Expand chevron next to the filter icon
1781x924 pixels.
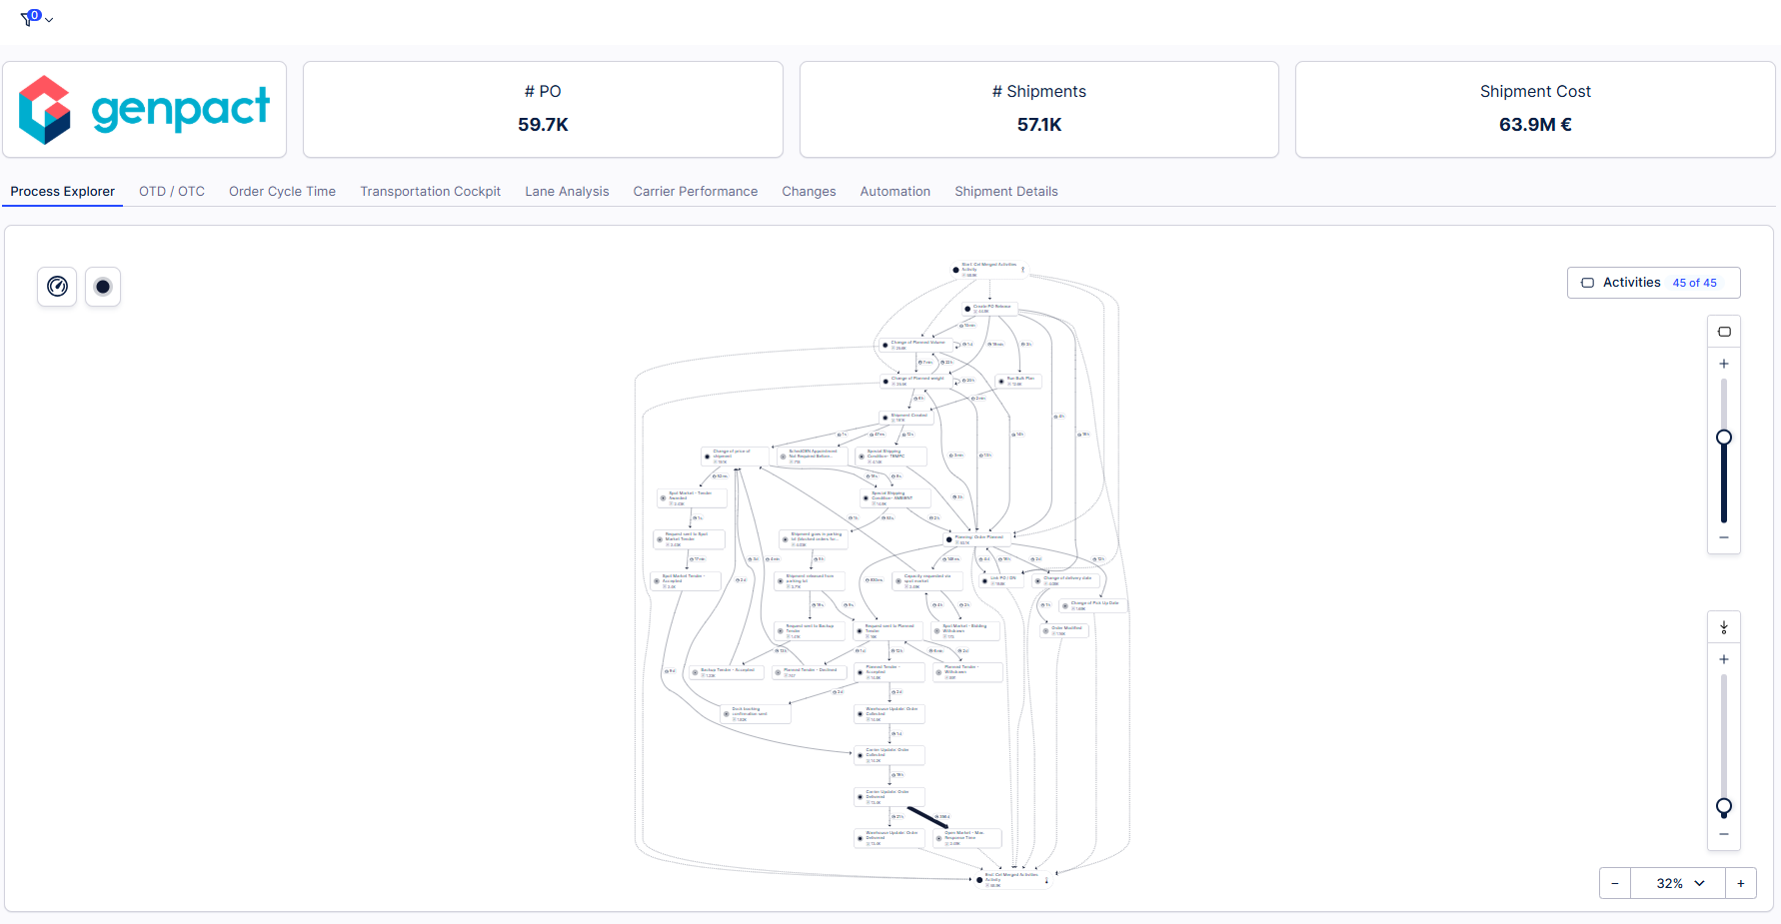[x=49, y=20]
